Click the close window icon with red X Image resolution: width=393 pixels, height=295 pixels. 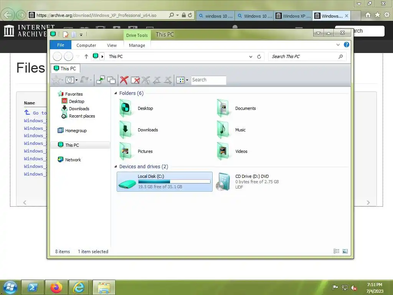click(x=135, y=80)
